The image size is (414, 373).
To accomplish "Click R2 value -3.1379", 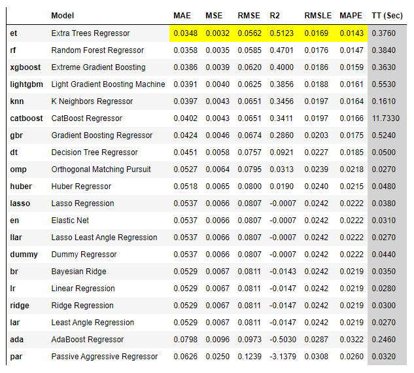I will pyautogui.click(x=283, y=357).
